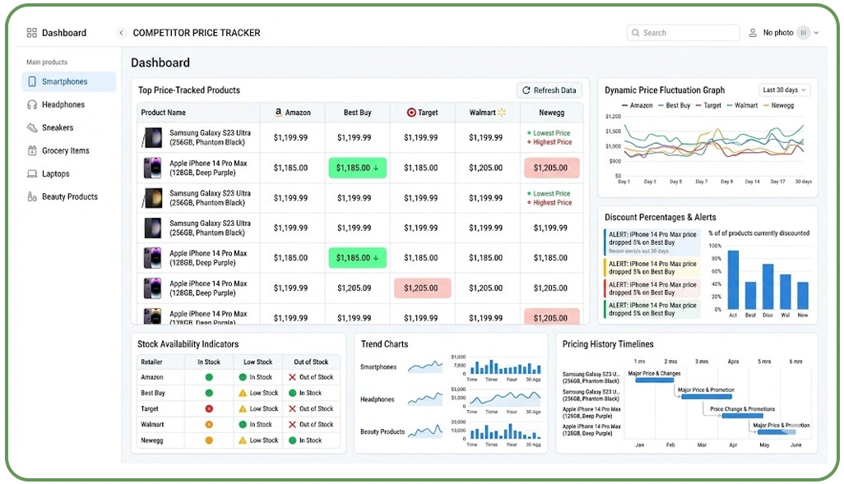Click Walmart's Out of Stock X icon
Viewport: 844px width, 484px height.
[292, 424]
